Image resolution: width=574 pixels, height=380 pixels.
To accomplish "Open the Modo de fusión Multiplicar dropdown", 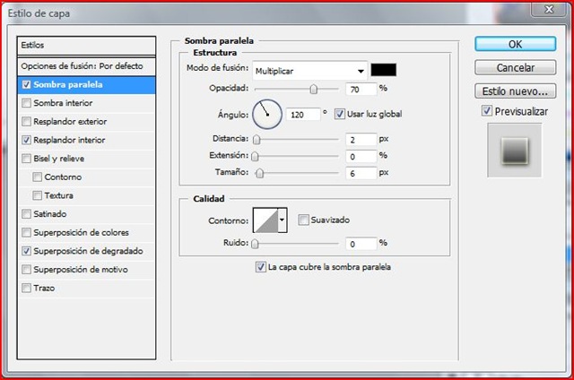I will [309, 71].
